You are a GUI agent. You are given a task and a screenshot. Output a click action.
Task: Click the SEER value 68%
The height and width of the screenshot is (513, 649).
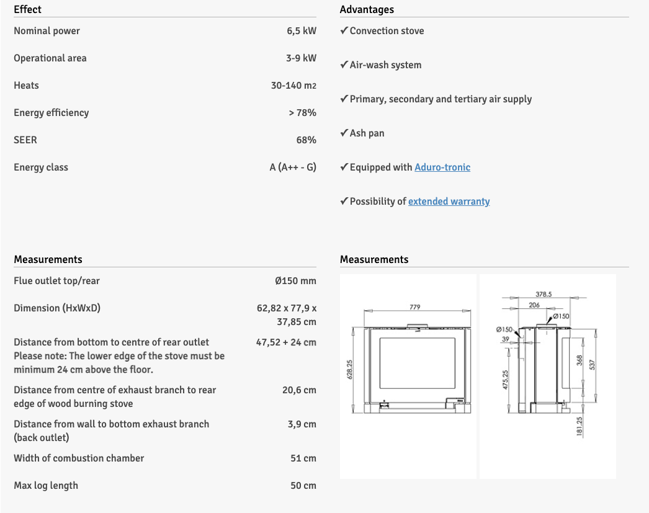[x=306, y=140]
